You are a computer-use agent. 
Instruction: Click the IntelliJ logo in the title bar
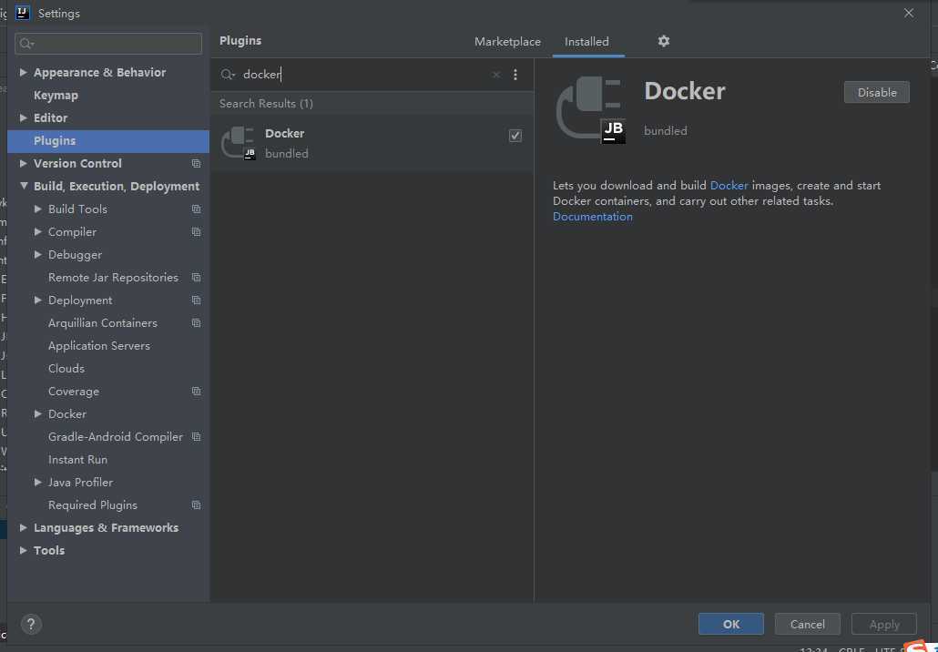coord(22,13)
